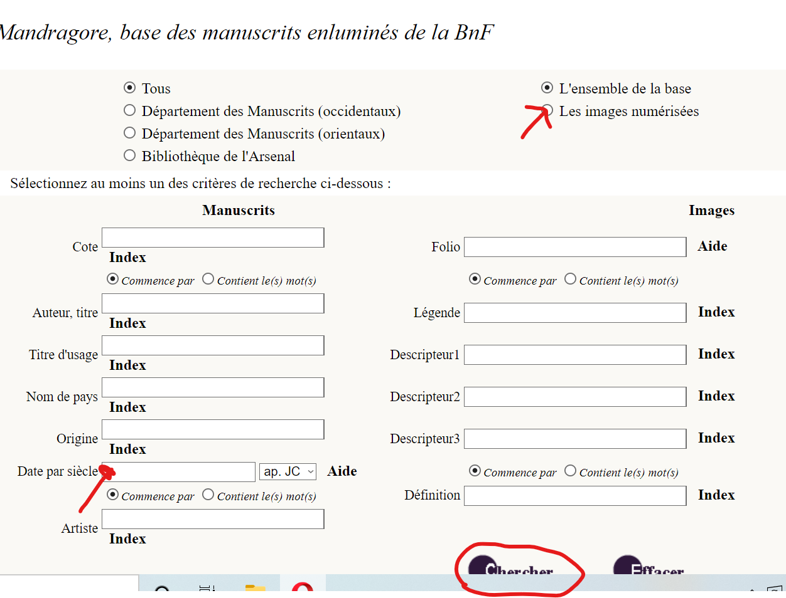Viewport: 786px width, 598px height.
Task: Click the Chercher search button
Action: coord(510,565)
